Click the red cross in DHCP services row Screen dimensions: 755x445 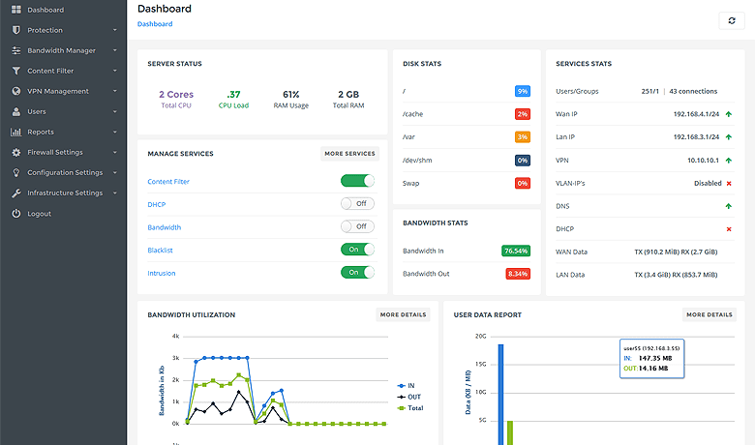point(729,229)
